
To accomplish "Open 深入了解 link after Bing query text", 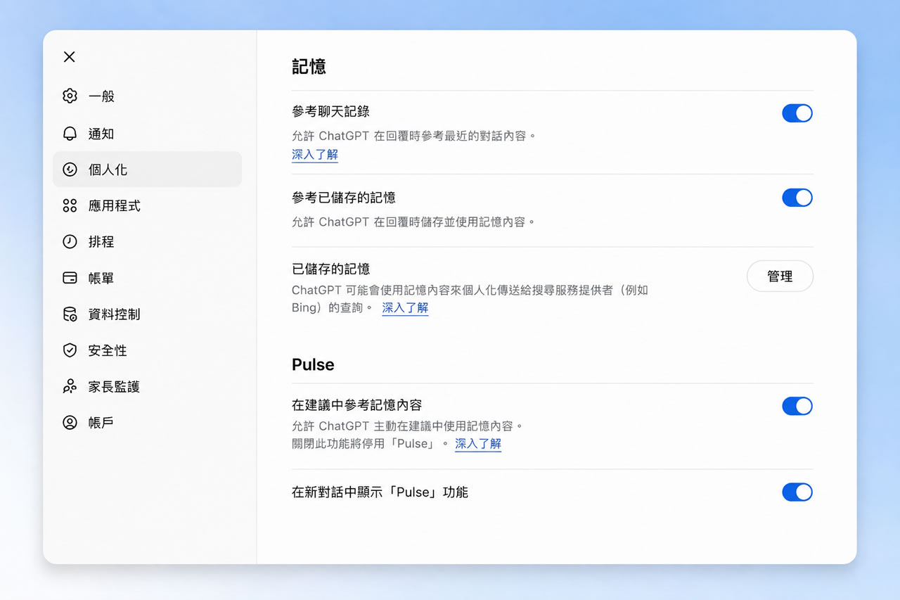I will tap(405, 308).
